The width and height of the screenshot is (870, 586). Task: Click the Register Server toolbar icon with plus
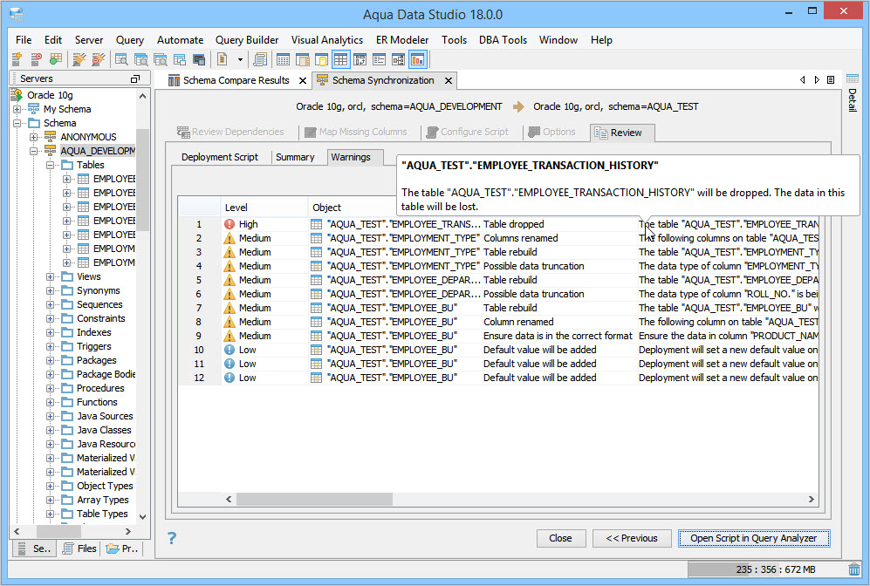pos(17,59)
